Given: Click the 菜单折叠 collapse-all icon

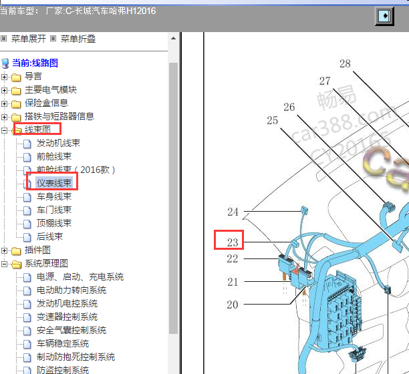Looking at the screenshot, I should click(x=53, y=39).
